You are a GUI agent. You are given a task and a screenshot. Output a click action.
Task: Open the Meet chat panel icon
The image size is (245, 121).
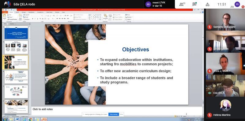(194, 4)
